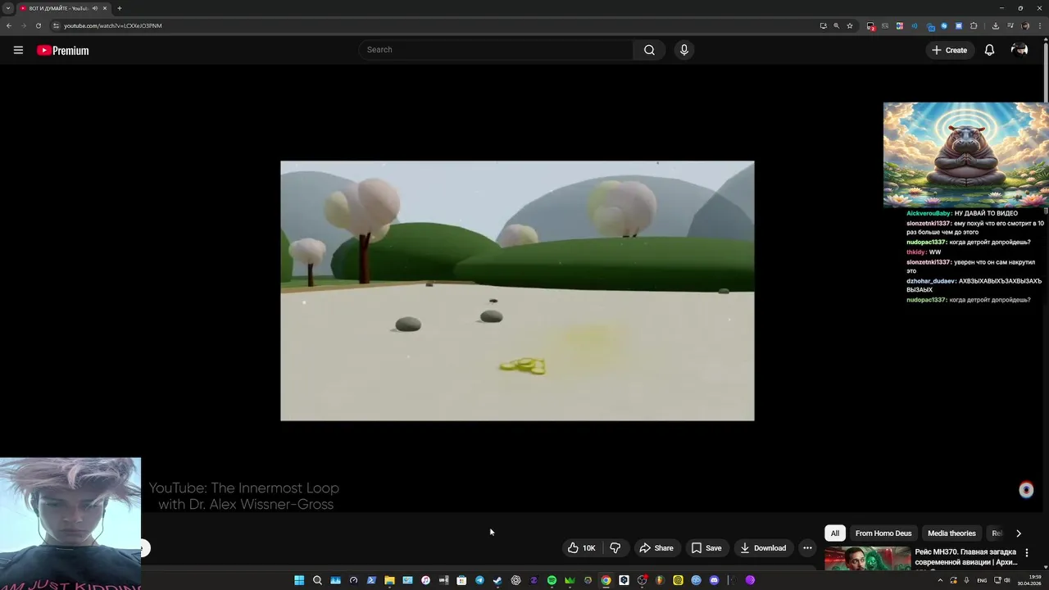Image resolution: width=1049 pixels, height=590 pixels.
Task: Open Telegram from the taskbar
Action: [479, 580]
